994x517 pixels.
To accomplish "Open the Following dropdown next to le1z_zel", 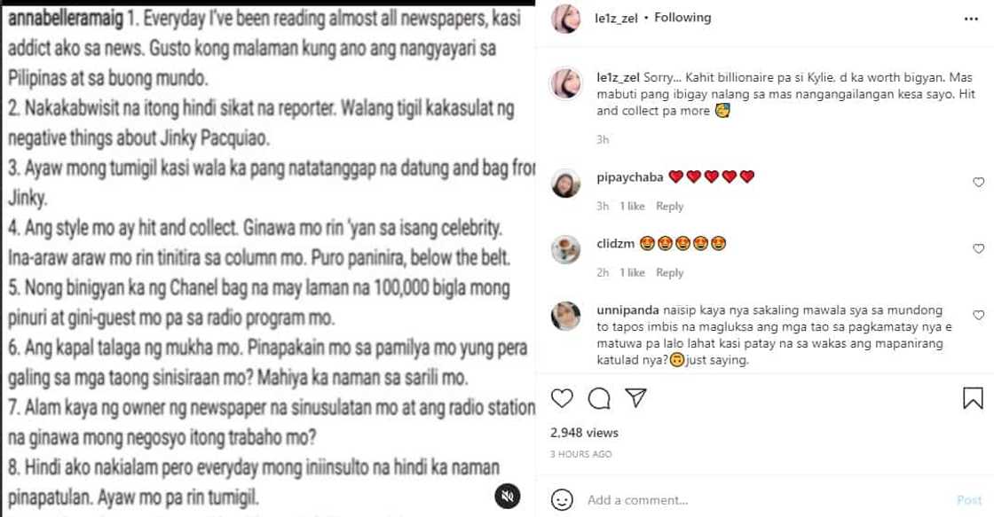I will click(x=682, y=18).
